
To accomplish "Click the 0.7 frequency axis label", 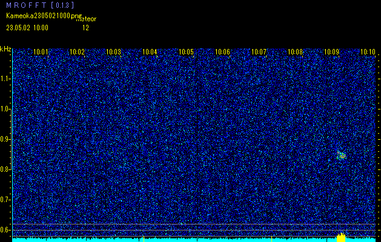I will click(5, 200).
